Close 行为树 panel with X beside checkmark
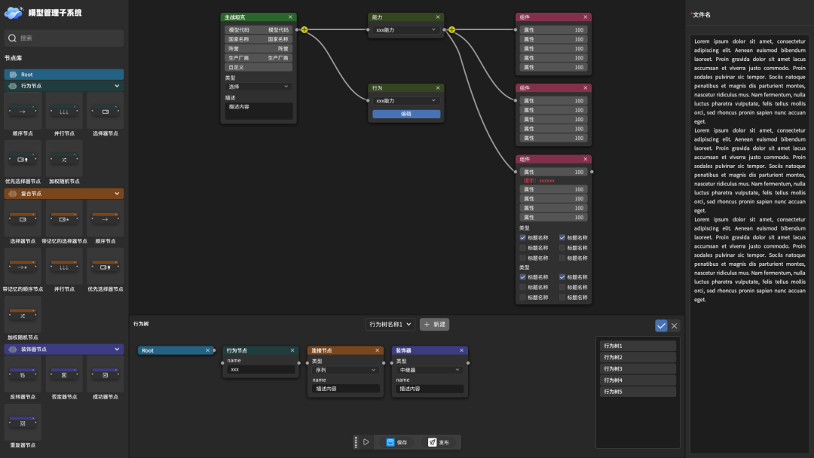This screenshot has height=458, width=814. tap(675, 325)
